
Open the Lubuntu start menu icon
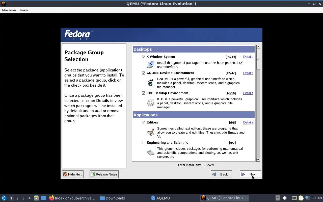coord(4,198)
